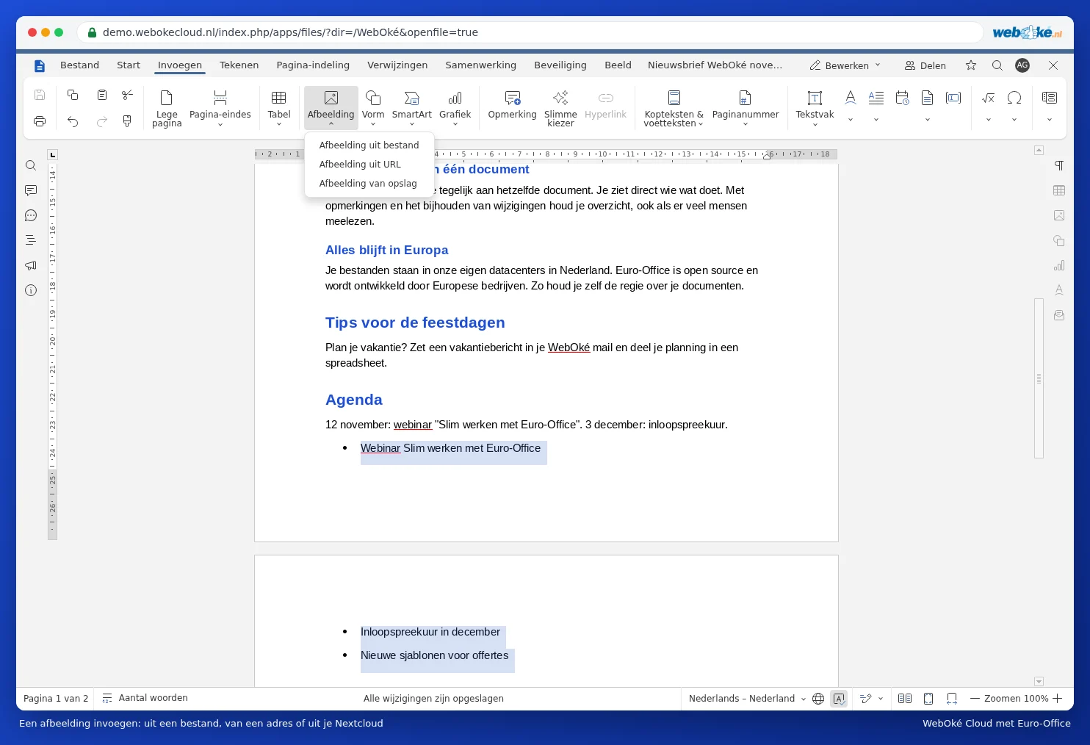Image resolution: width=1090 pixels, height=745 pixels.
Task: Open Pagina-eindes dropdown
Action: [220, 108]
